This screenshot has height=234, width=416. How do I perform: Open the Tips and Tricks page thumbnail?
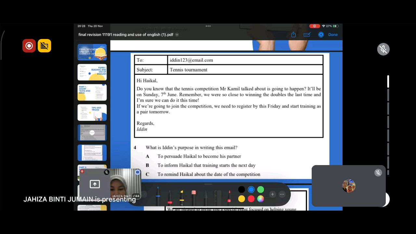(92, 112)
